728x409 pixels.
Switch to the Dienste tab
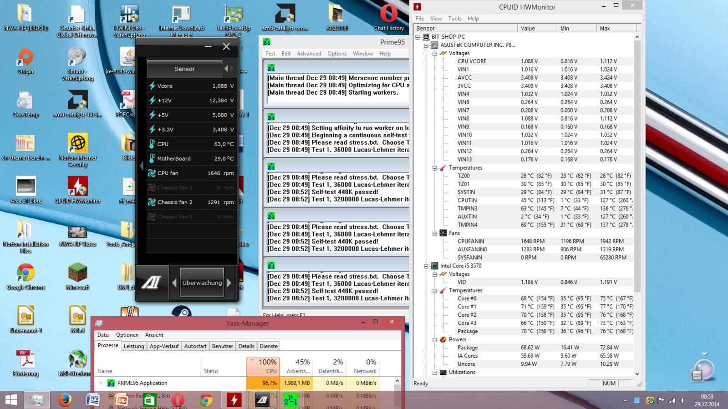tap(269, 346)
